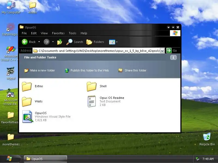Click the Go label next to arrow
The width and height of the screenshot is (218, 163).
point(175,51)
